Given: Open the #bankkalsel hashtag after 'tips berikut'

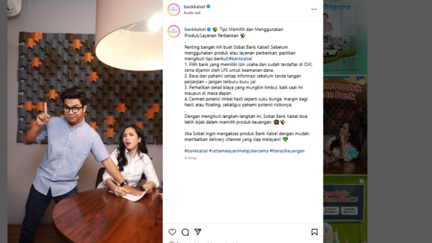Looking at the screenshot, I should point(240,59).
